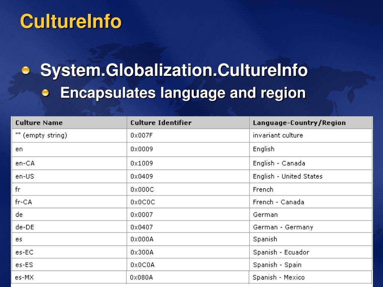Image resolution: width=383 pixels, height=287 pixels.
Task: Click the 'German' language-only cell
Action: pos(311,215)
